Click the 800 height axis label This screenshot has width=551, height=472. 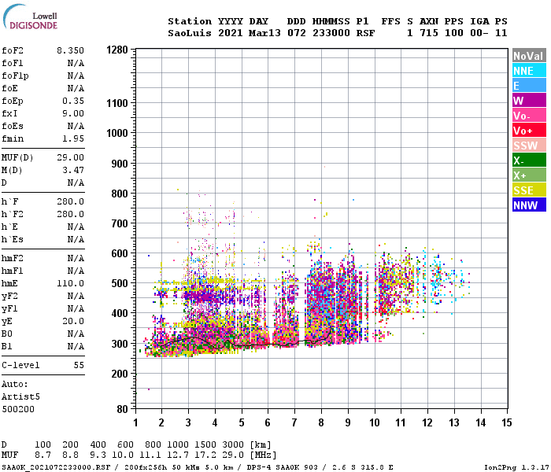click(120, 194)
